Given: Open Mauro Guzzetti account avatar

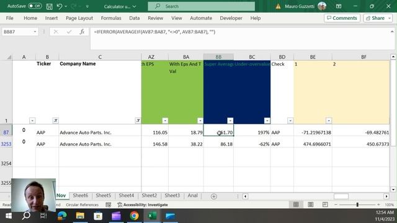Looking at the screenshot, I should pyautogui.click(x=322, y=6).
